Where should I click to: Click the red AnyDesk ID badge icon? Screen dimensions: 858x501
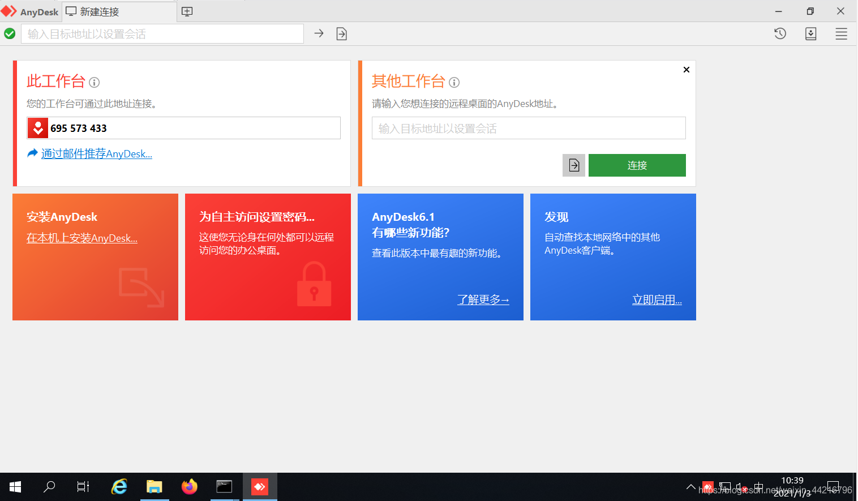[38, 128]
